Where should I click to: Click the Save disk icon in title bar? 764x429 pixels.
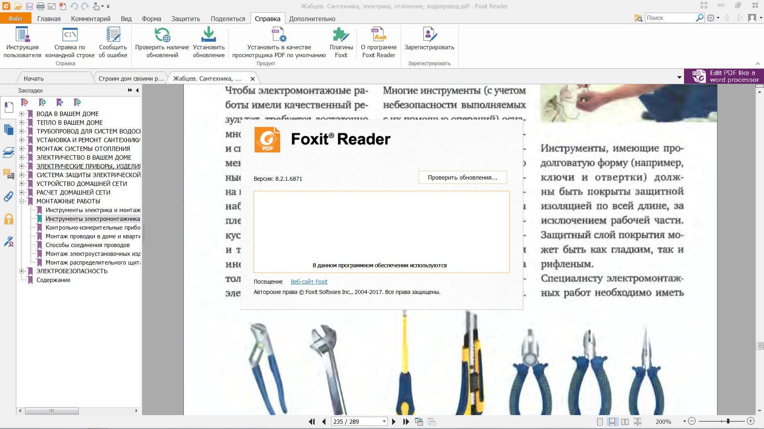[x=29, y=6]
